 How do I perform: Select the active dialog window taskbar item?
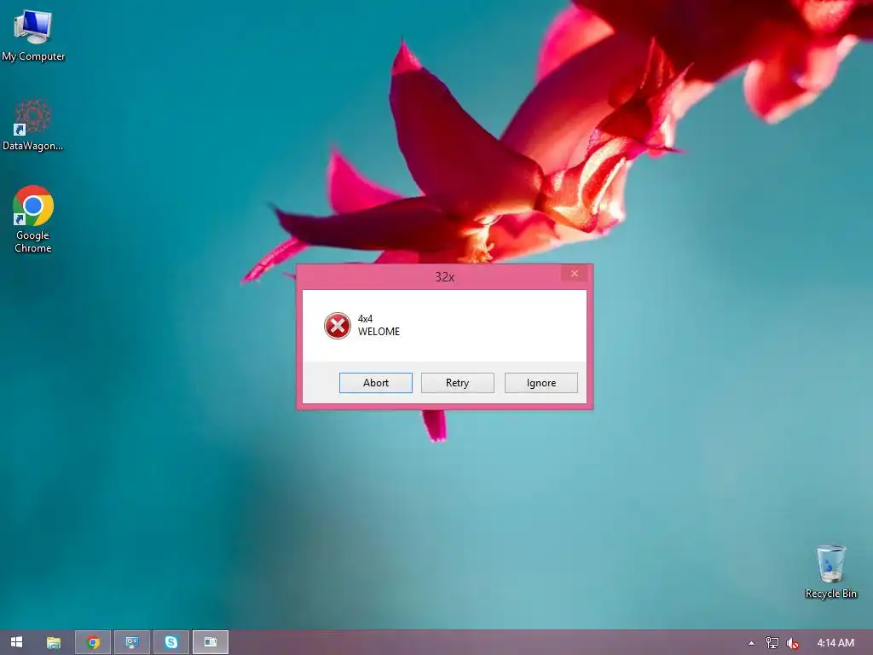tap(211, 642)
